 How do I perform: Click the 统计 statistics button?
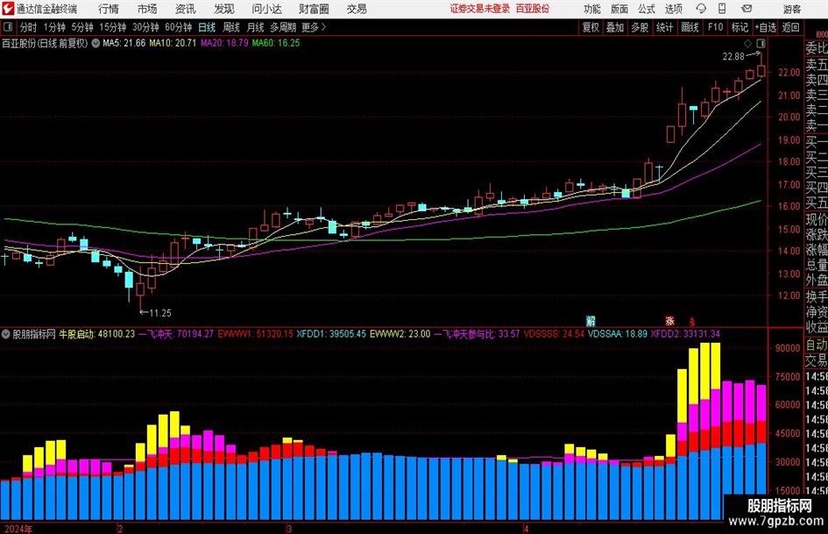pyautogui.click(x=664, y=27)
